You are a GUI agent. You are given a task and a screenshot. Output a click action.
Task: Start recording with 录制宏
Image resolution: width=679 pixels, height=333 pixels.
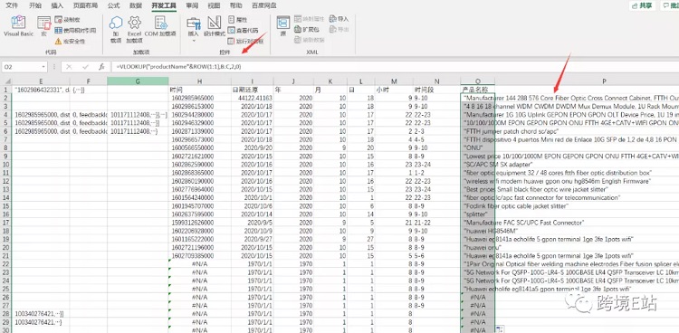67,20
